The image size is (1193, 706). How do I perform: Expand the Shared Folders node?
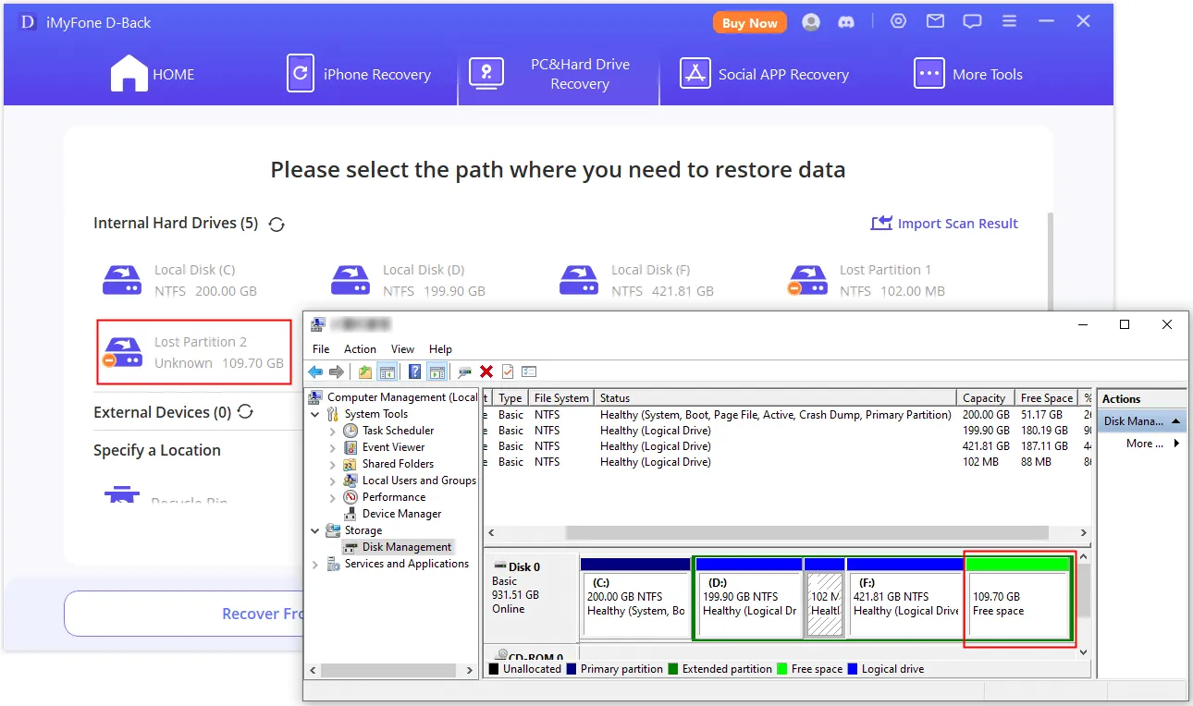(333, 464)
